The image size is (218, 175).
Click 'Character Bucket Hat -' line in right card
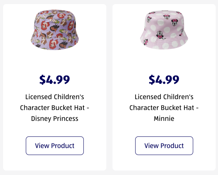164,108
